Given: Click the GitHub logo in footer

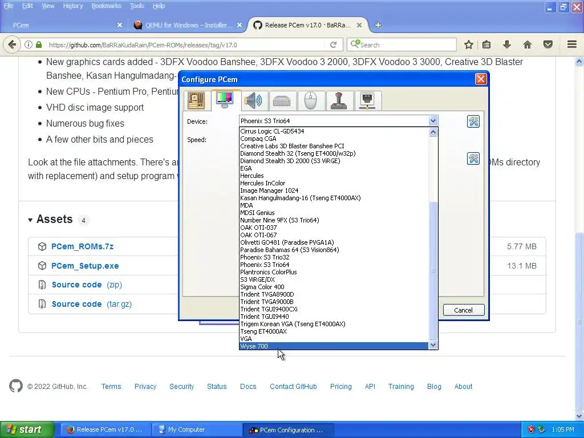Looking at the screenshot, I should pyautogui.click(x=15, y=386).
